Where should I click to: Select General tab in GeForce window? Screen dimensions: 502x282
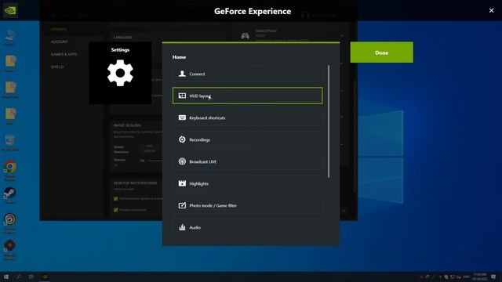(59, 30)
